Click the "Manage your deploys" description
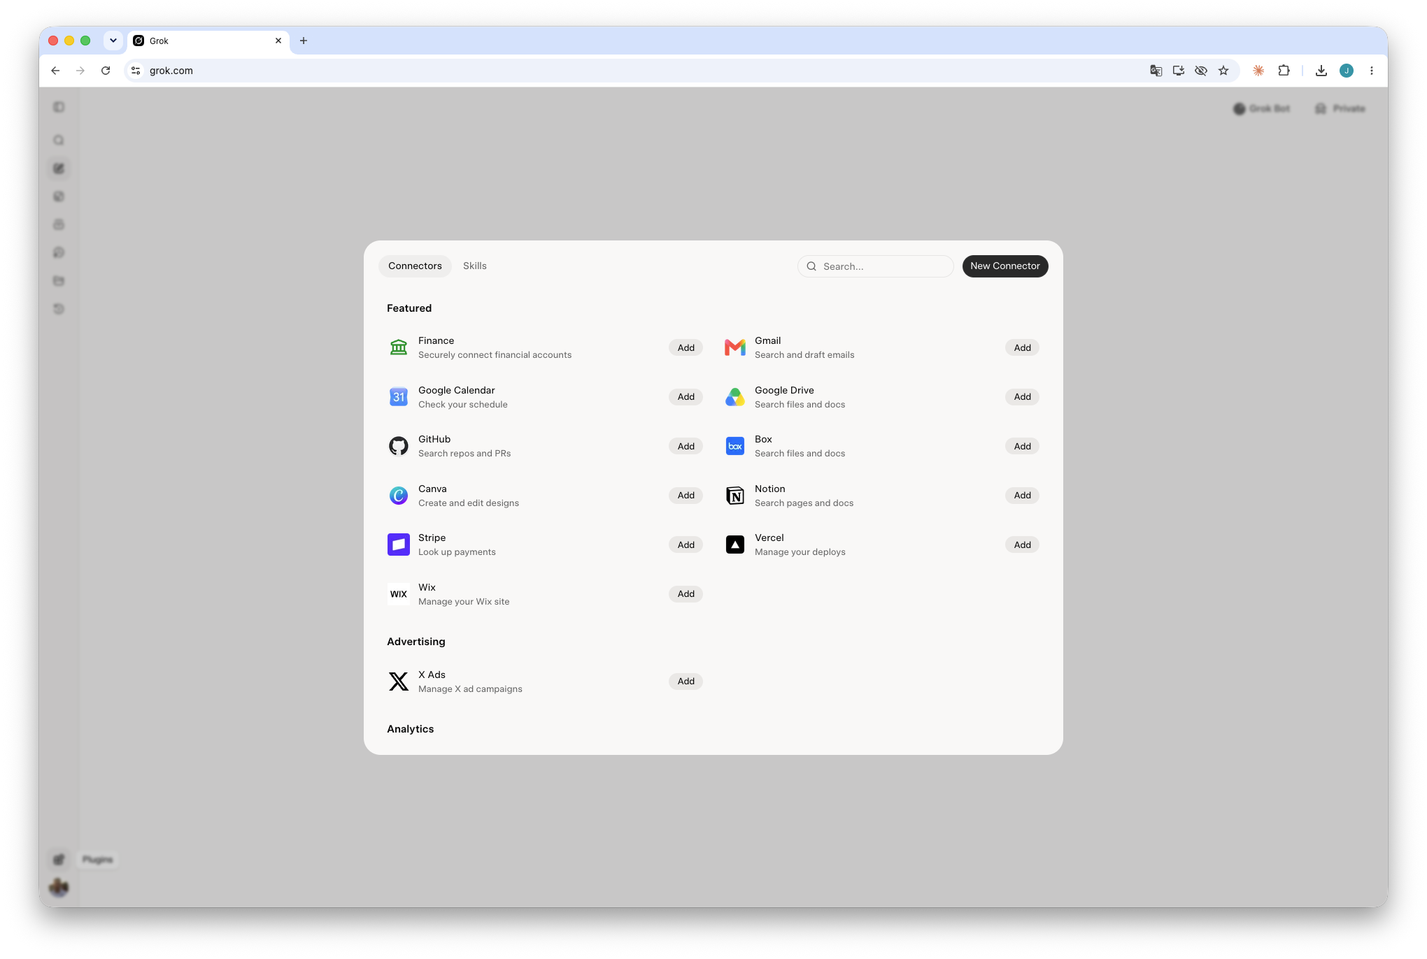 [800, 552]
